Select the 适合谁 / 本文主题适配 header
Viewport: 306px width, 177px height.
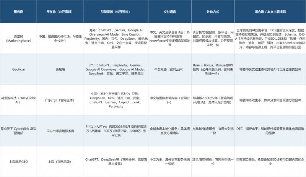coord(270,12)
